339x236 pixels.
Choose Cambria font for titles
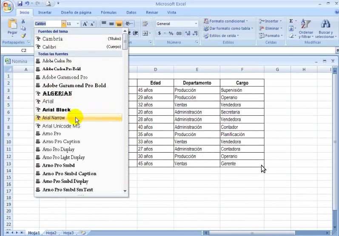(78, 39)
